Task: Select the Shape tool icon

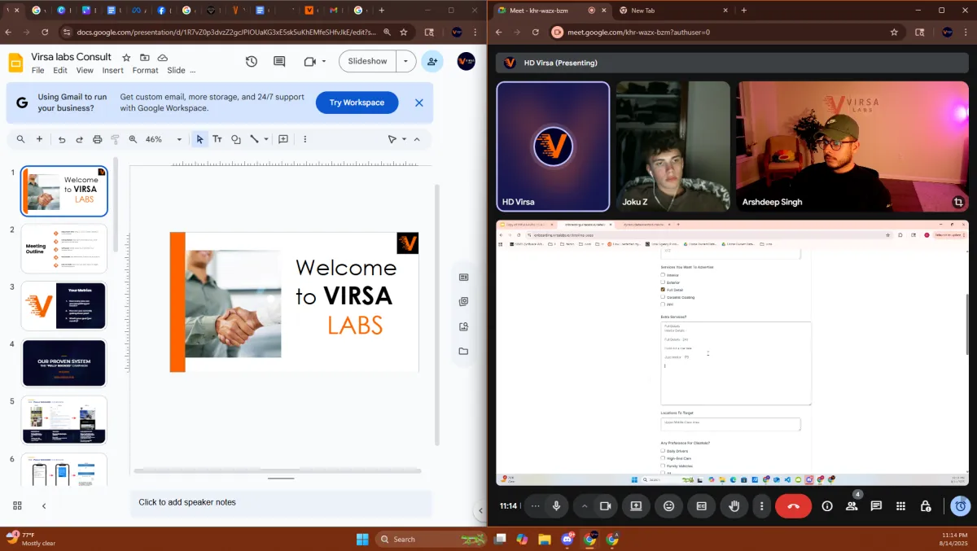Action: 236,139
